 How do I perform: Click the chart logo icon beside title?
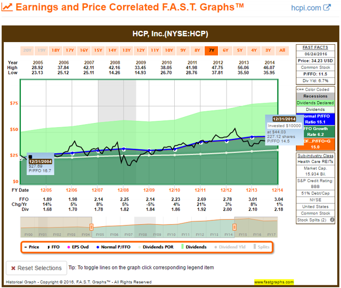click(7, 7)
